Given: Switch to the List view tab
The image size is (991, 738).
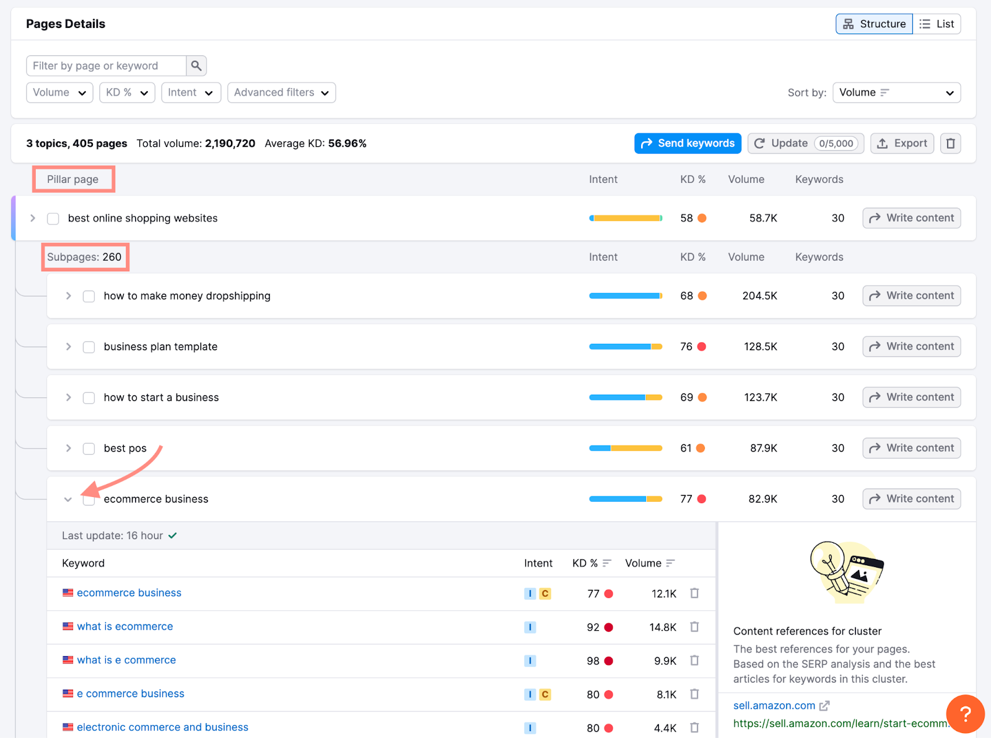Looking at the screenshot, I should coord(937,24).
